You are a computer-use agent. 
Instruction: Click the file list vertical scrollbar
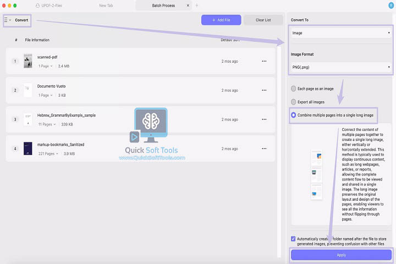coord(279,152)
